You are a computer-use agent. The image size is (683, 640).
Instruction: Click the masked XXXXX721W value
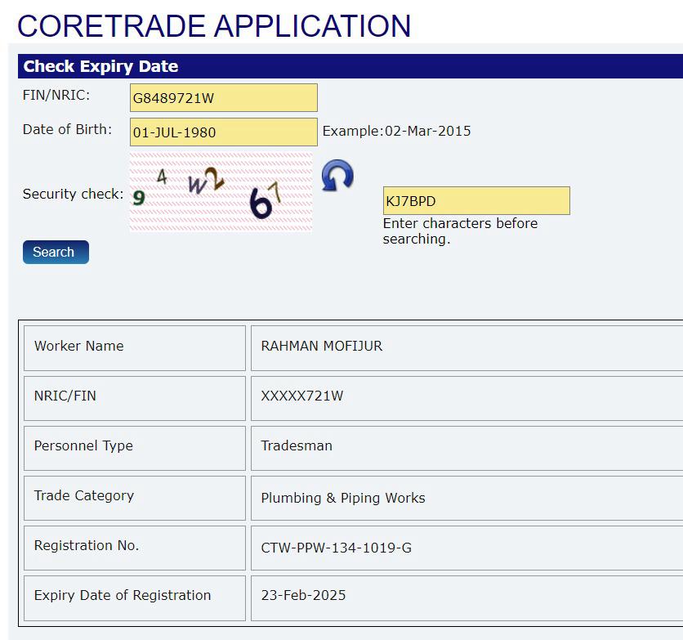point(302,396)
